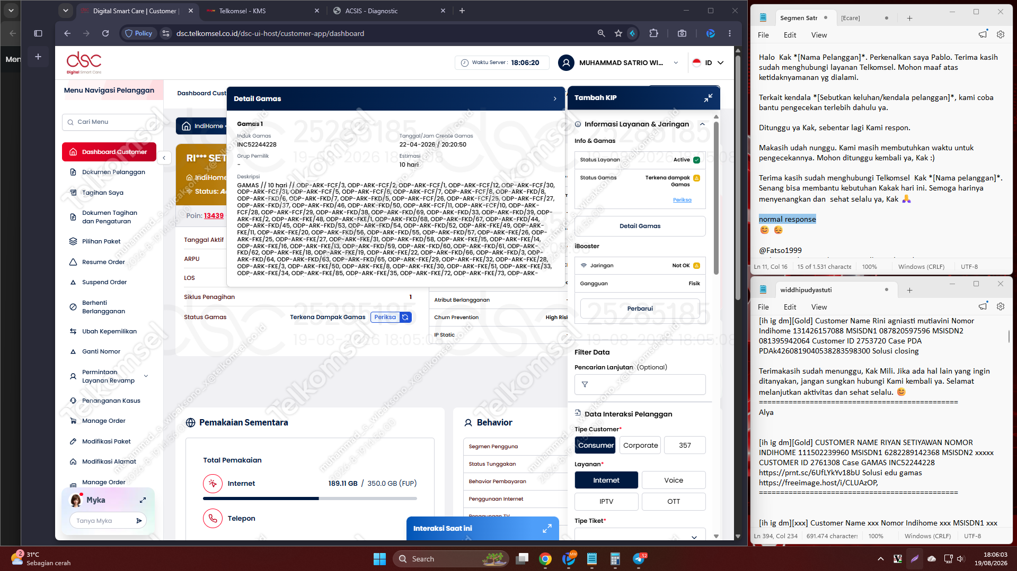This screenshot has height=571, width=1017.
Task: Open View menu in widdhipudyastuti notepad
Action: [x=819, y=307]
